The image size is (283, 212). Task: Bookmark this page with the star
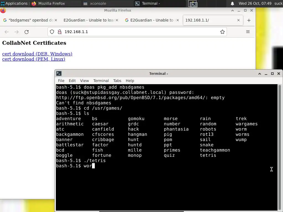point(222,32)
